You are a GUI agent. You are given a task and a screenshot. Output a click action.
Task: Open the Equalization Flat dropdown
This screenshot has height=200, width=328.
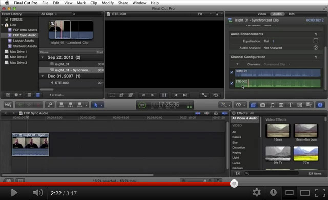point(269,41)
